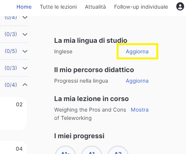The width and height of the screenshot is (186, 154).
Task: Collapse the open (0/4) section chevron
Action: click(x=25, y=85)
